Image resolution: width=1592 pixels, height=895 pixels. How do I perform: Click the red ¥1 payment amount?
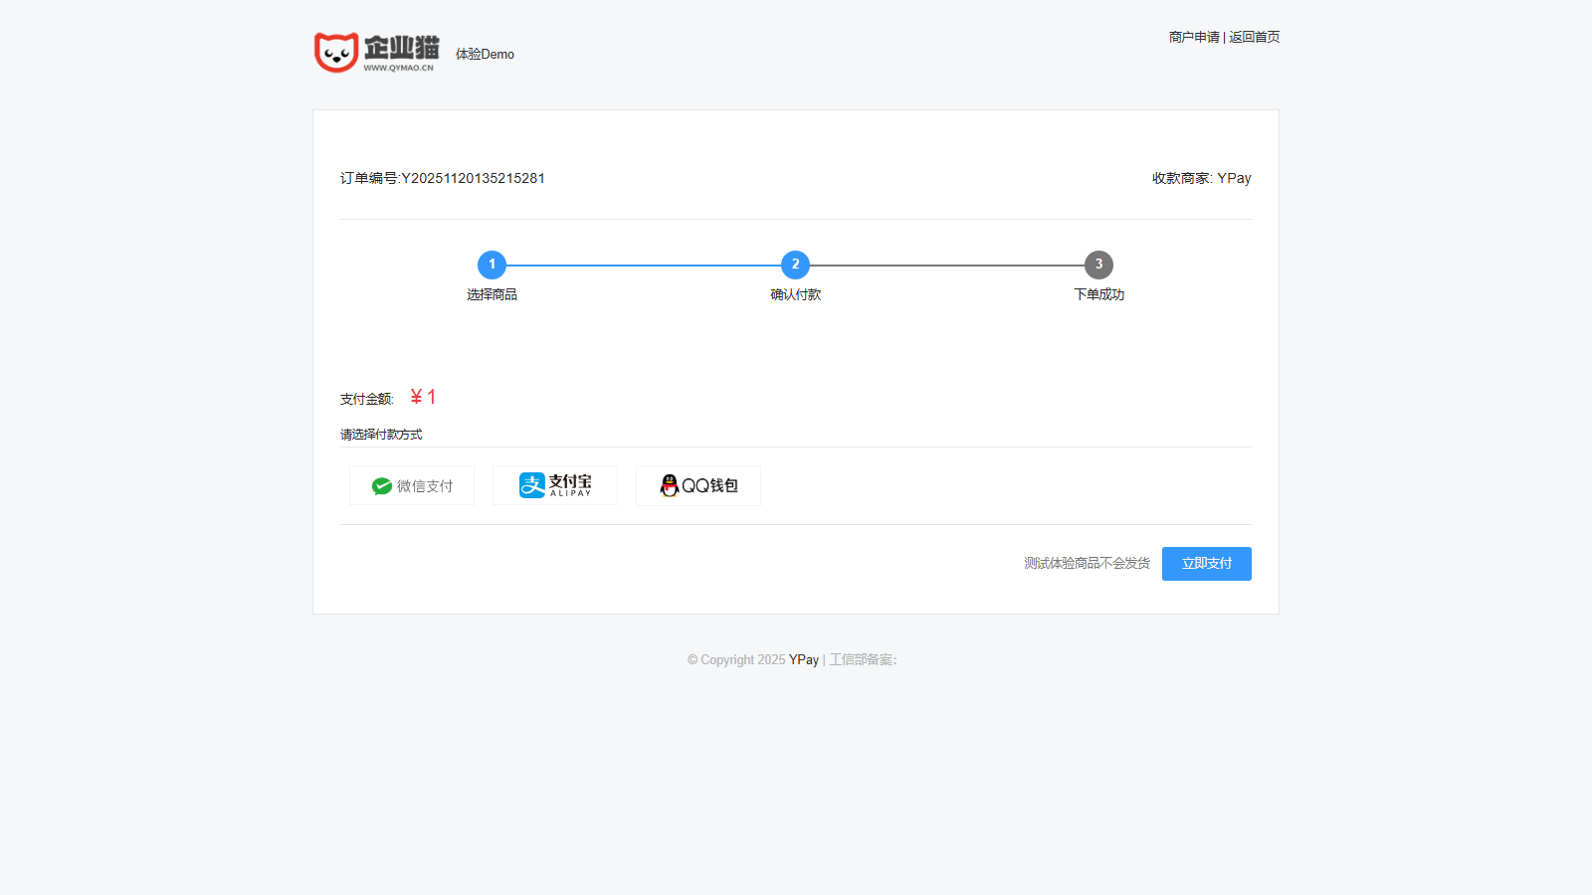[x=423, y=397]
